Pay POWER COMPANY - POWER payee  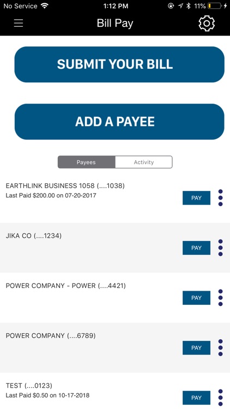[x=196, y=298]
